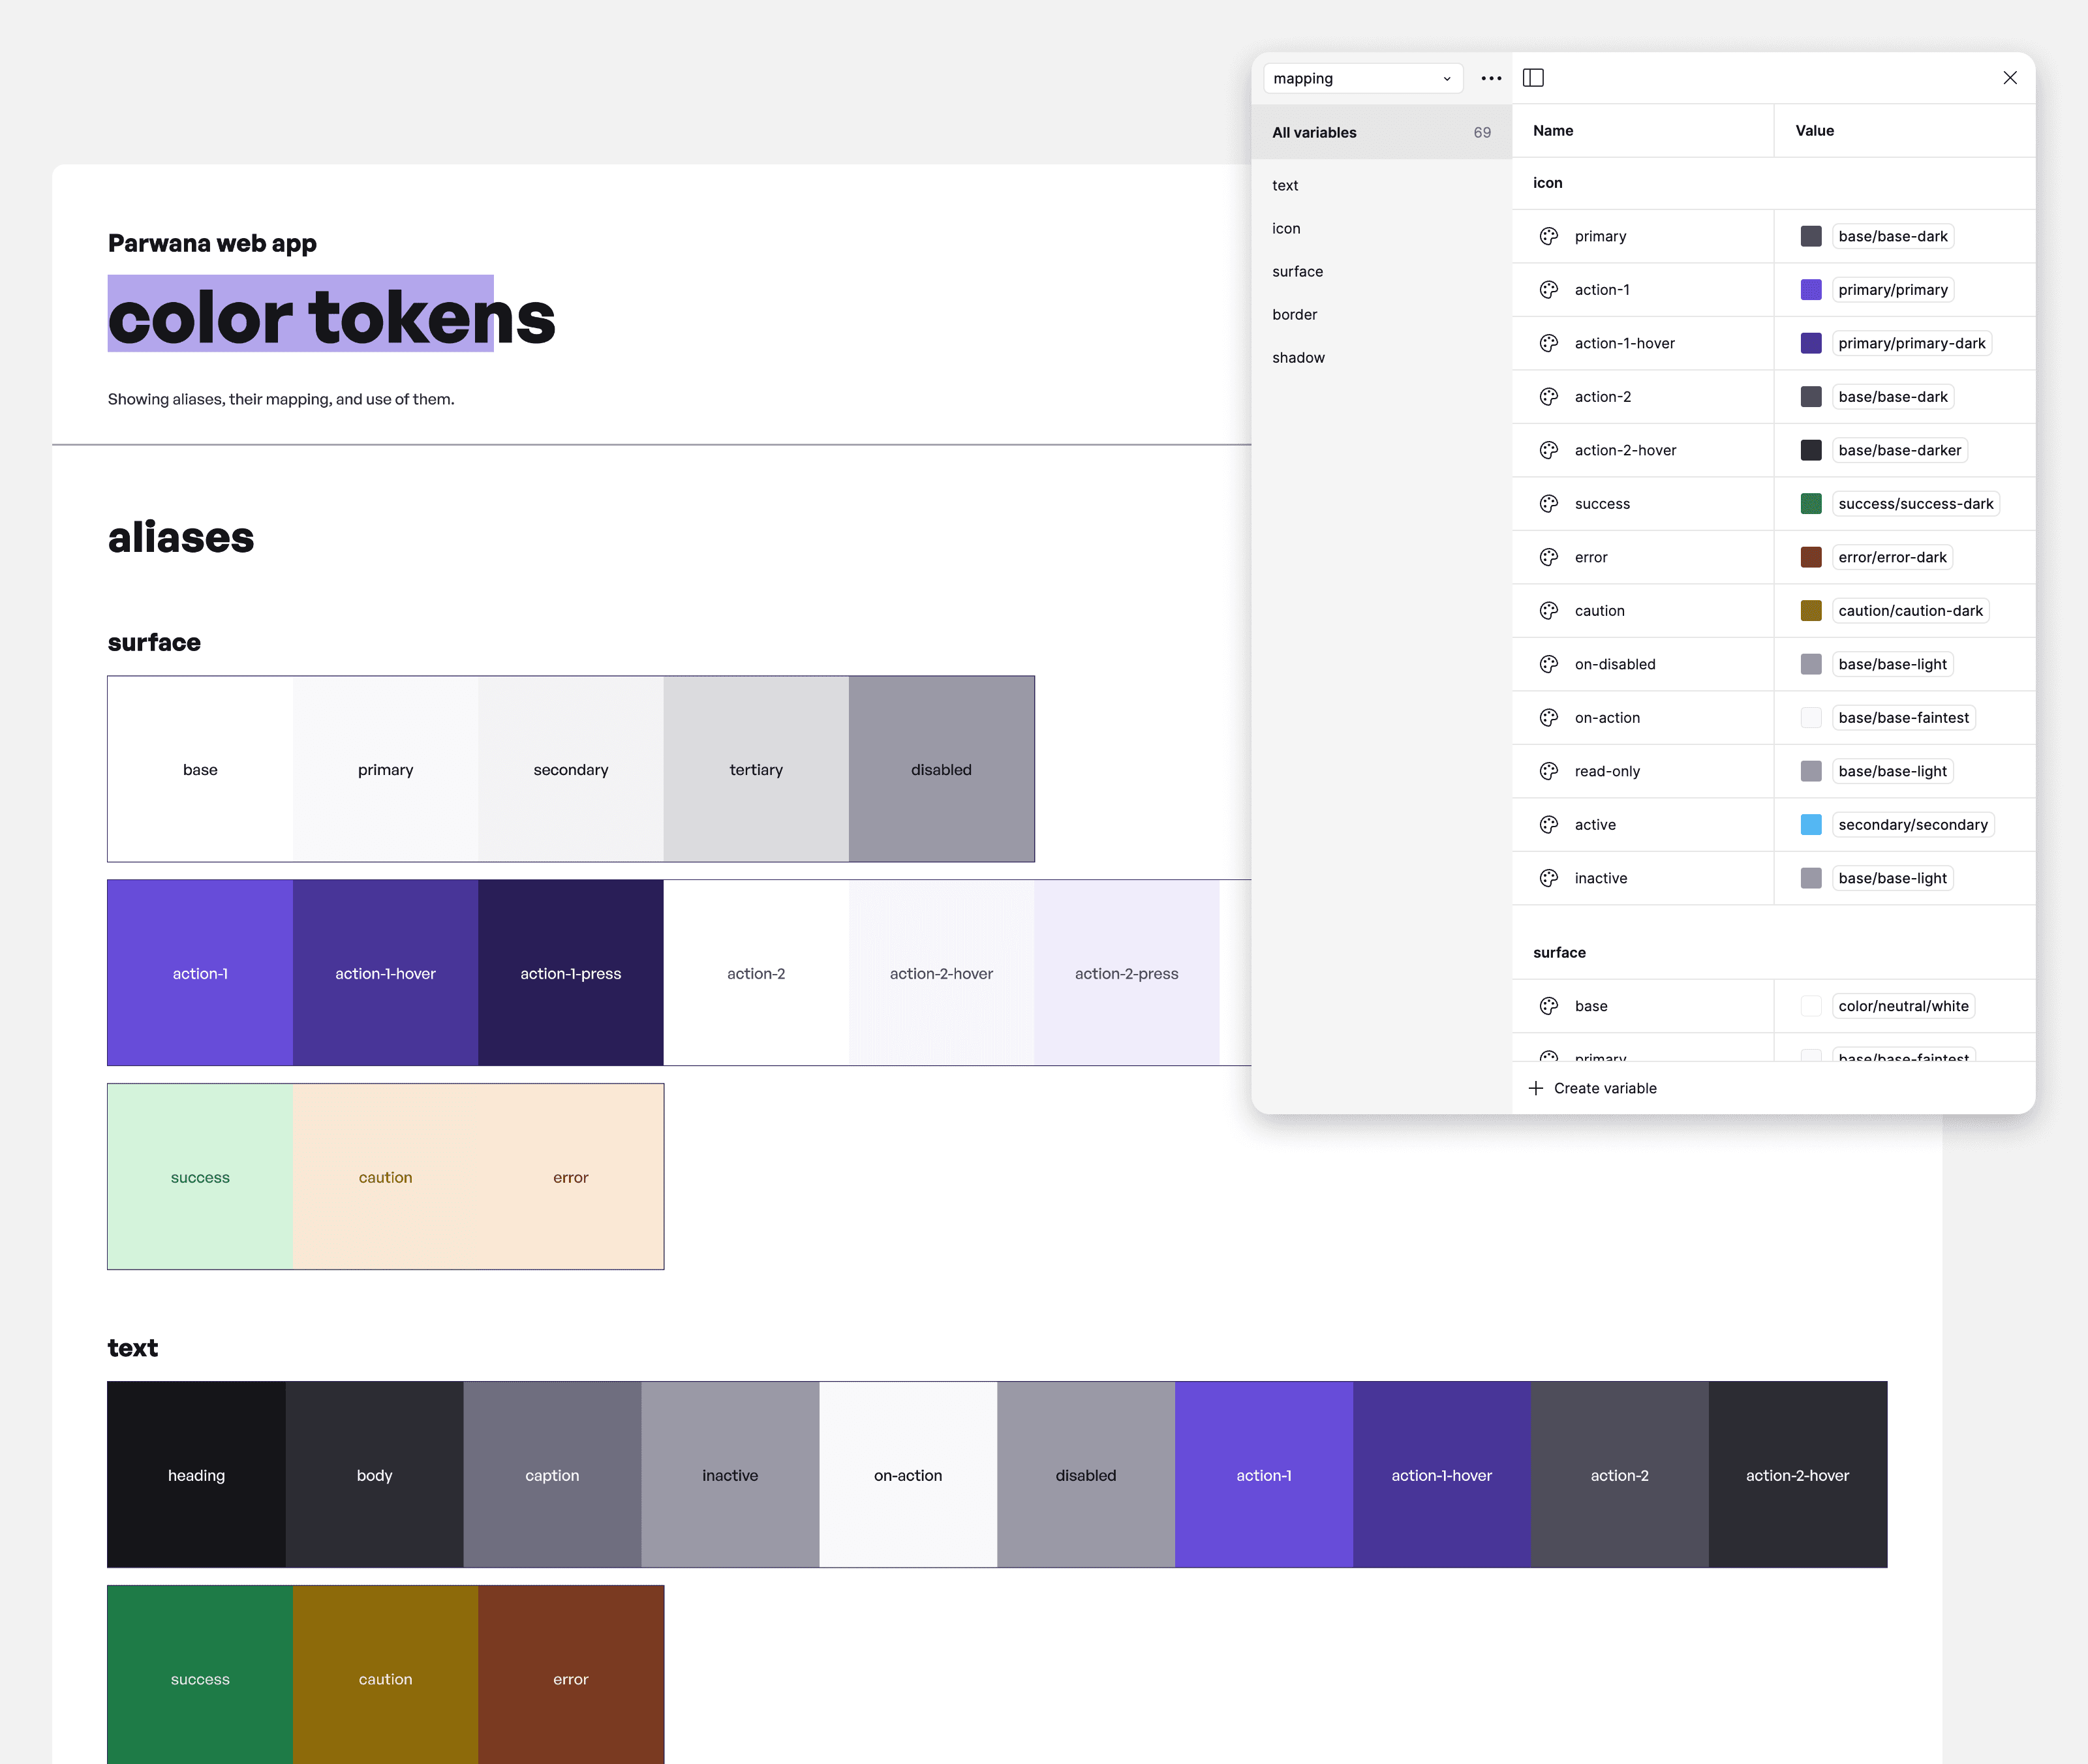
Task: Click the plus icon next to Create variable
Action: click(1536, 1087)
